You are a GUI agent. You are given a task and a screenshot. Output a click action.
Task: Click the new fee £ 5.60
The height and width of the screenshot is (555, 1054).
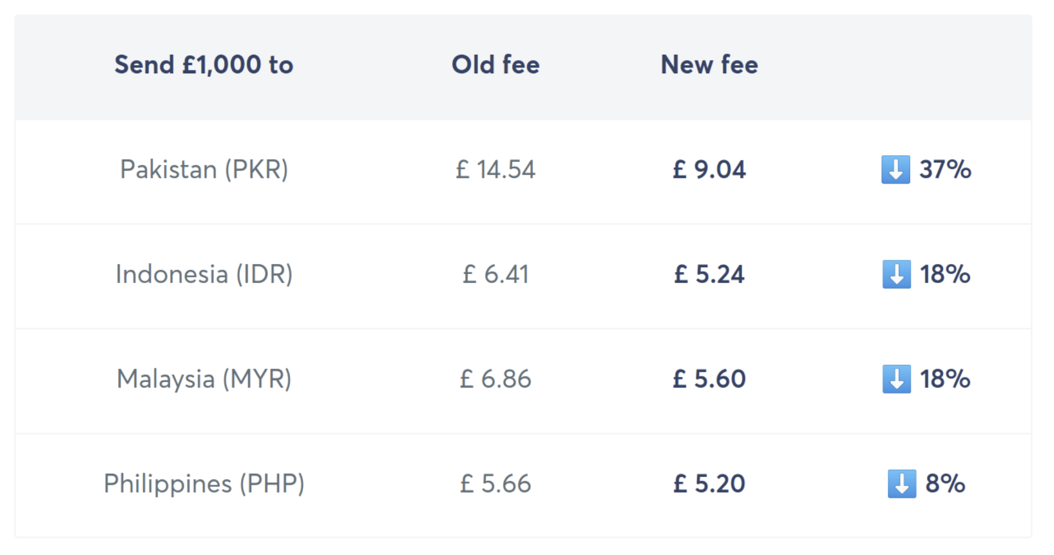[x=709, y=379]
